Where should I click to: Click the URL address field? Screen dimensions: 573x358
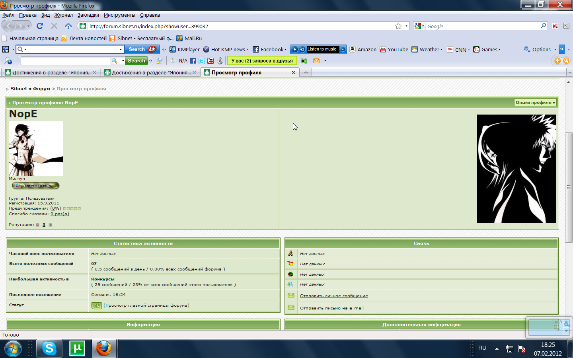click(x=240, y=26)
